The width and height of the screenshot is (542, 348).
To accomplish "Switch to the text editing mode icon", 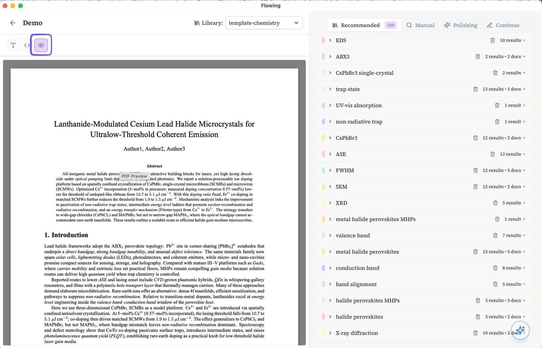I will (13, 45).
